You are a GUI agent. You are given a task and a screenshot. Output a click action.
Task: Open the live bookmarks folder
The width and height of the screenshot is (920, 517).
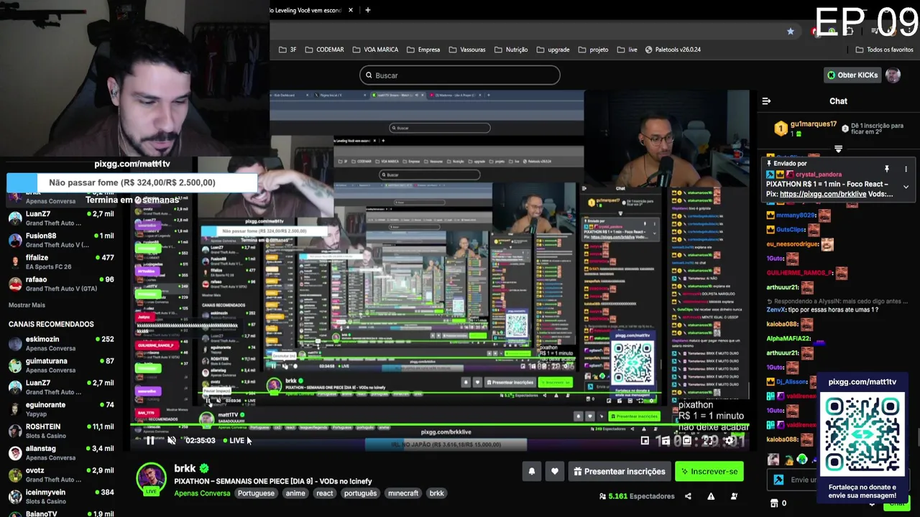point(627,50)
